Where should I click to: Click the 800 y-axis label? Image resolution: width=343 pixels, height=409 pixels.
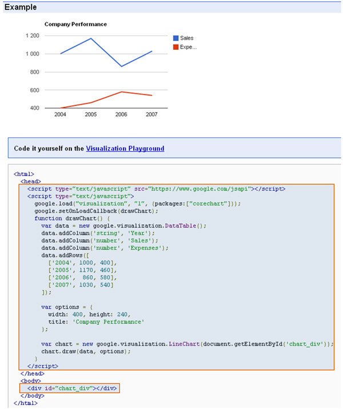click(35, 72)
